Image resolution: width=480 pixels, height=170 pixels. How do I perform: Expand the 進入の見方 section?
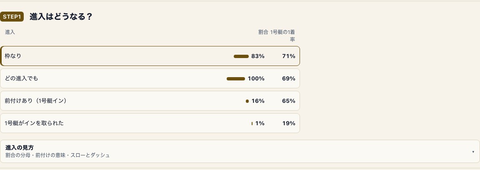tap(240, 151)
